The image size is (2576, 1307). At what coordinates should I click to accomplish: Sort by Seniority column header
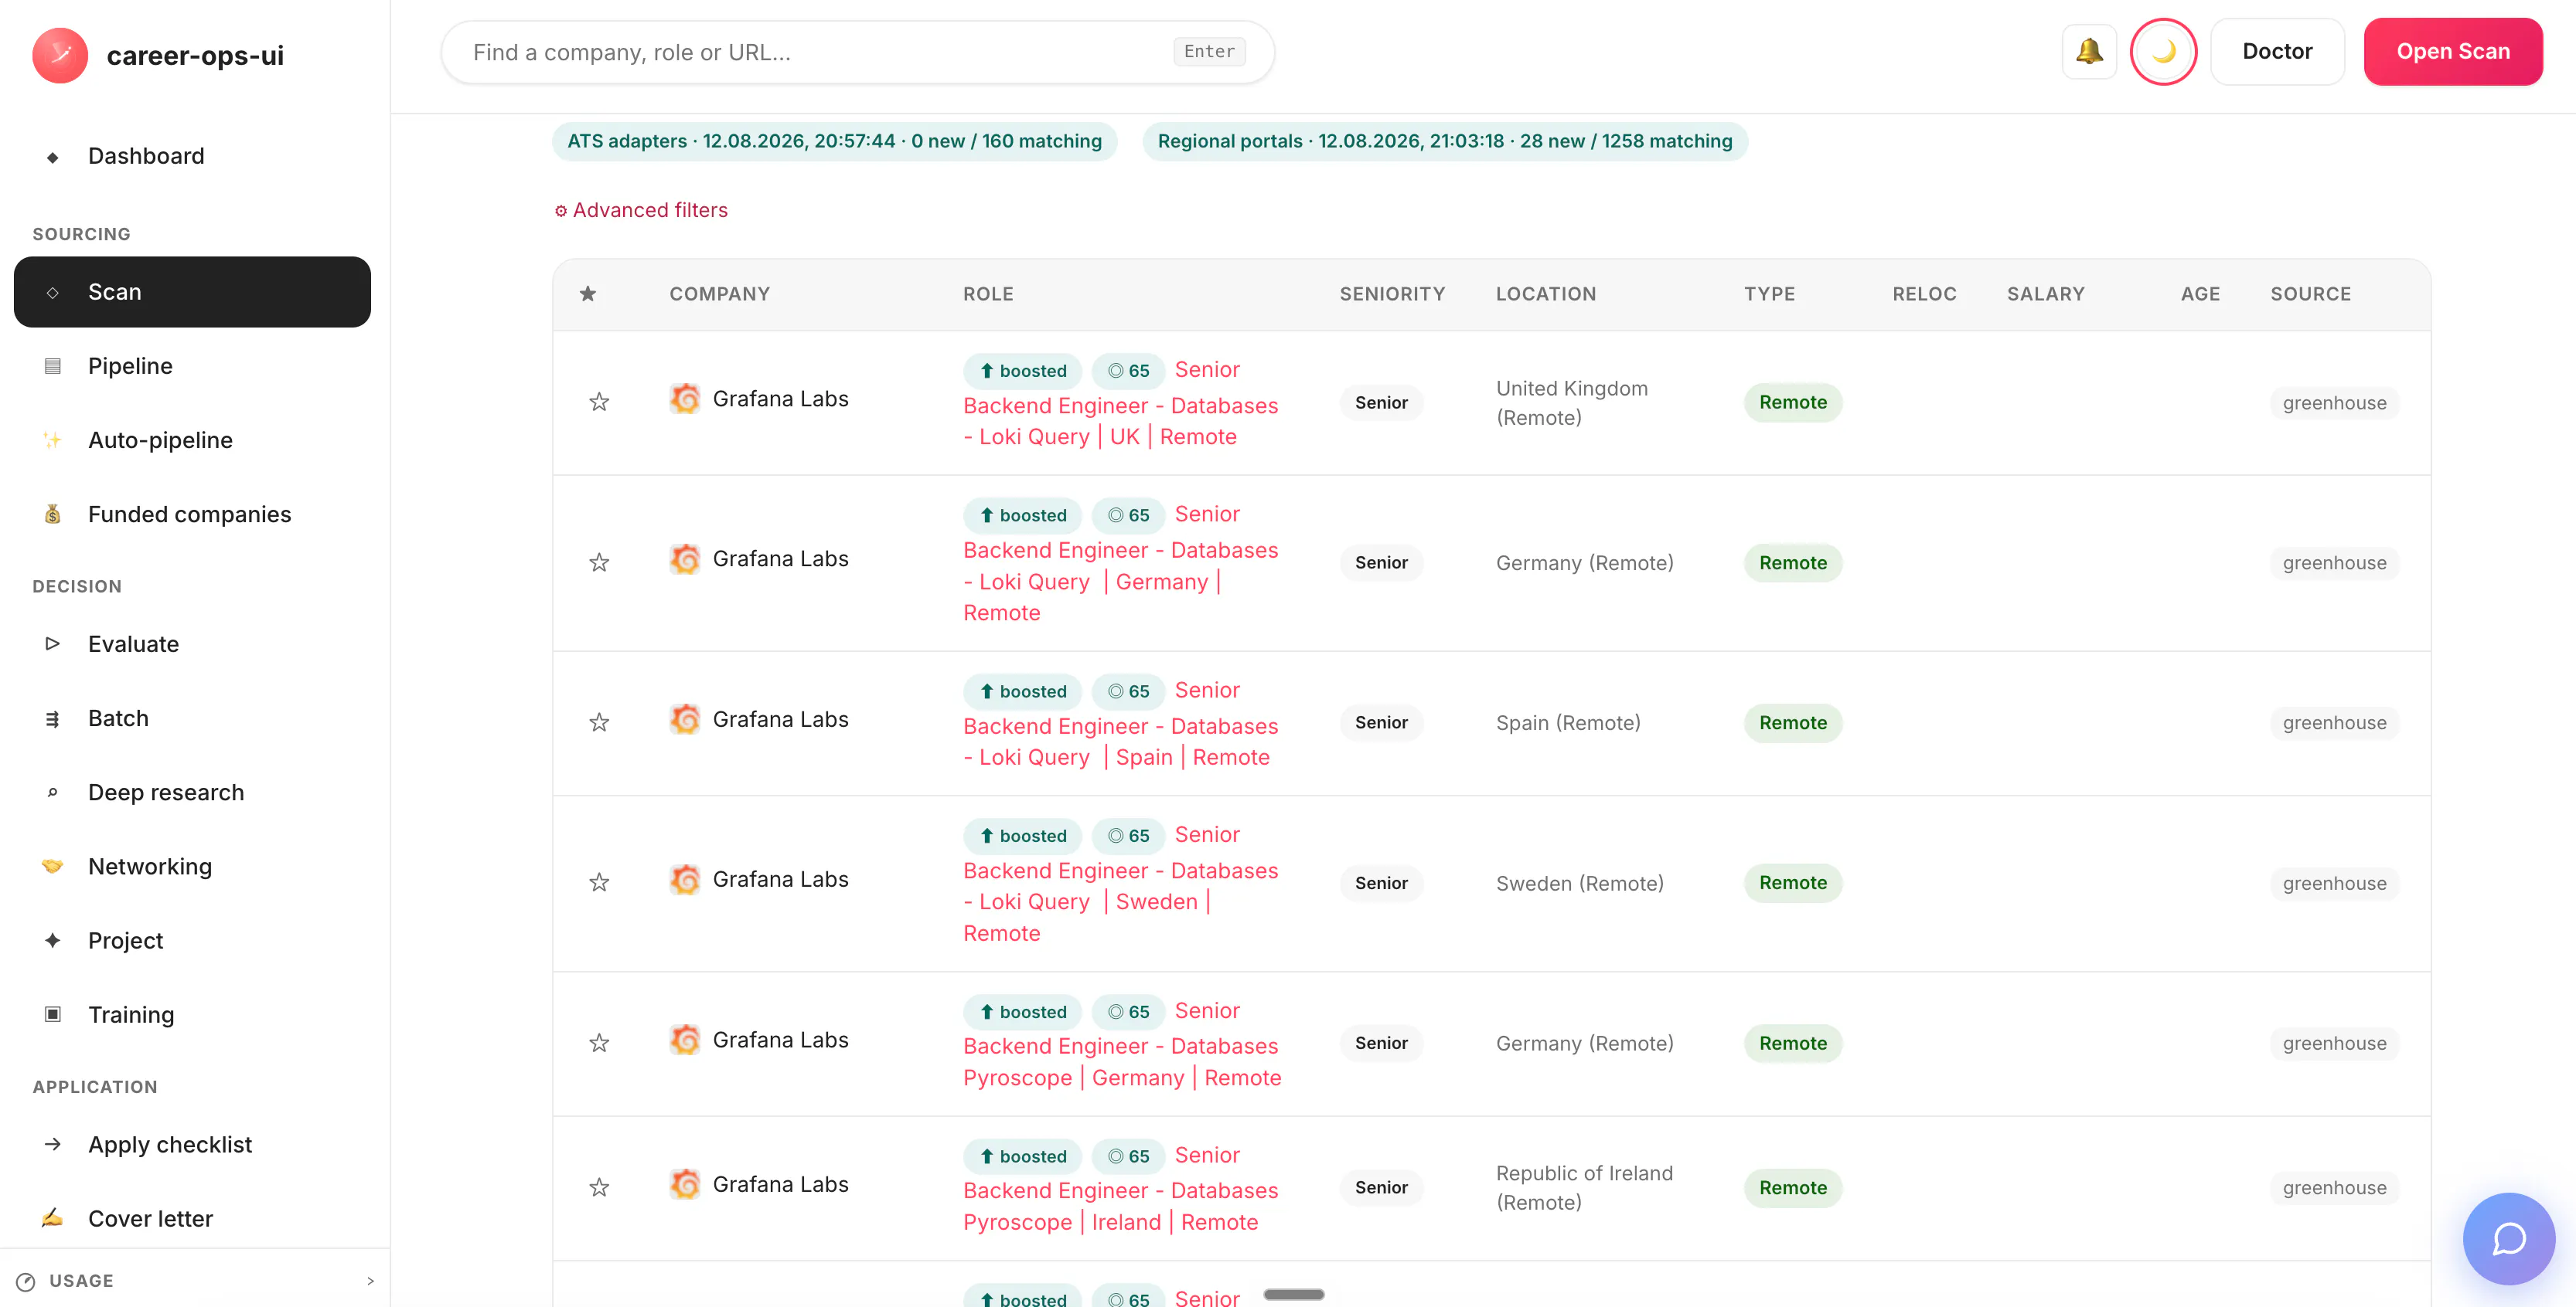coord(1392,294)
